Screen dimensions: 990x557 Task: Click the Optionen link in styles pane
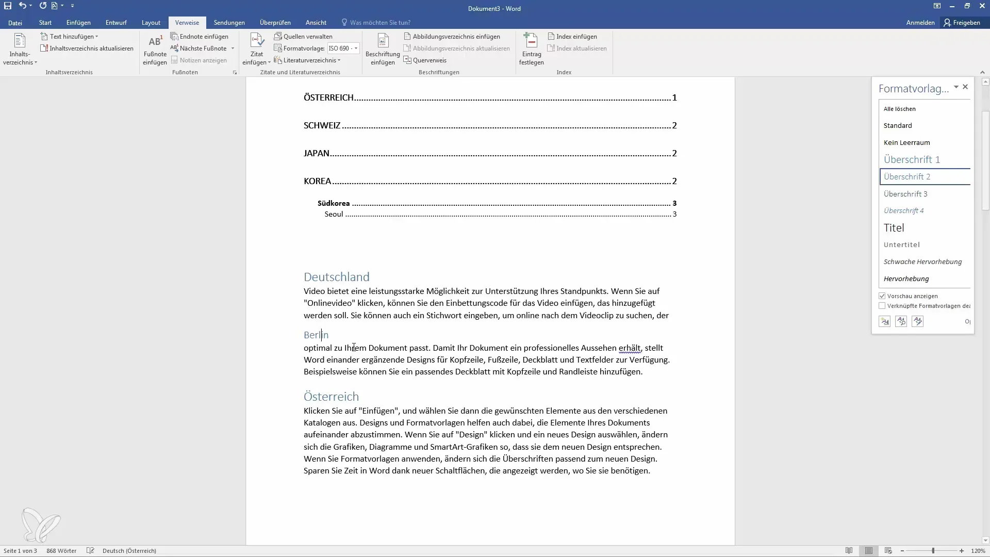click(x=967, y=321)
